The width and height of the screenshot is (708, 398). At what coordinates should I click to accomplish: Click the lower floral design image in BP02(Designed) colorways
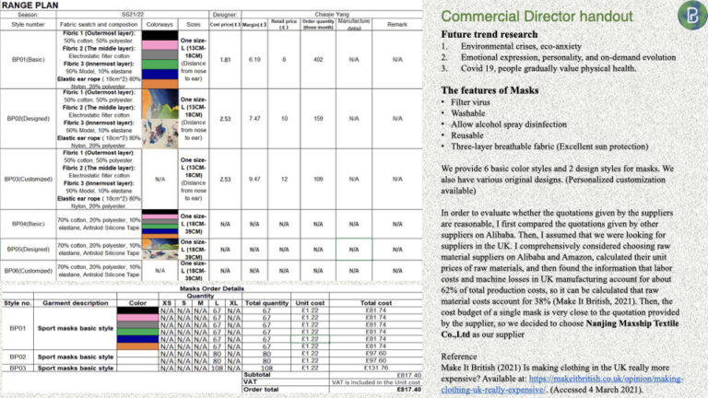[x=159, y=134]
